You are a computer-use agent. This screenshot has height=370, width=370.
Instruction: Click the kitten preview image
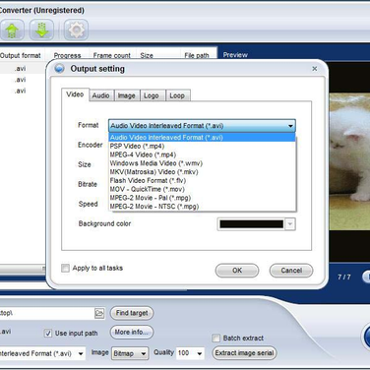[349, 160]
